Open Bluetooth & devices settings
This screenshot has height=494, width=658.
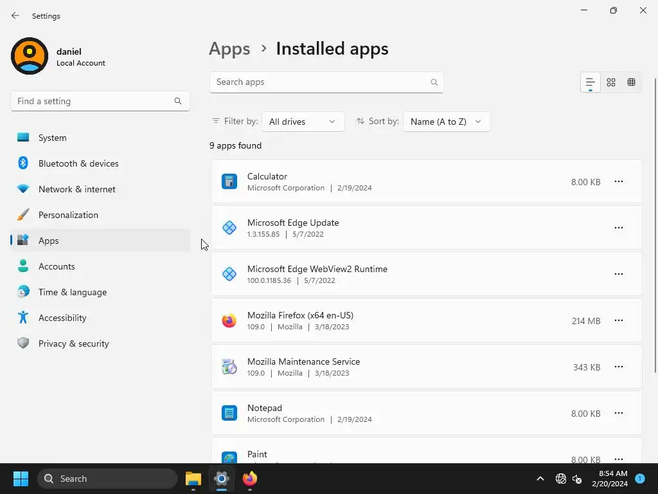tap(78, 163)
